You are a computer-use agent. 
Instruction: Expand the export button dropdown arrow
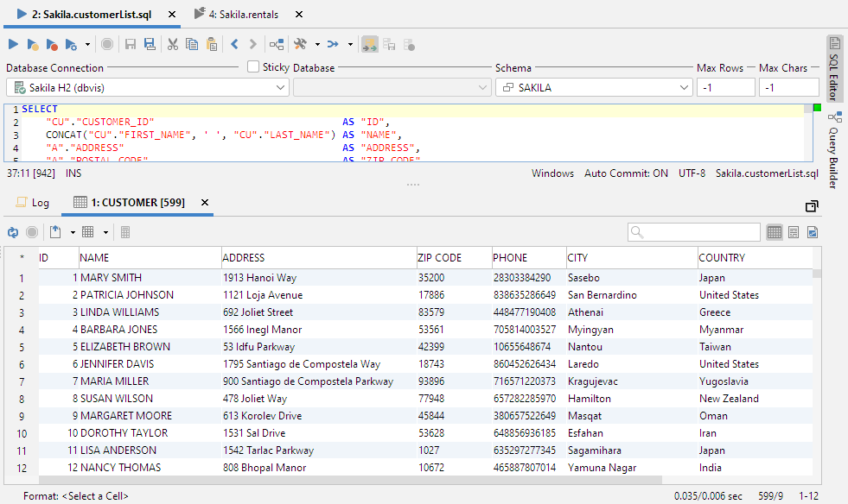pyautogui.click(x=73, y=232)
